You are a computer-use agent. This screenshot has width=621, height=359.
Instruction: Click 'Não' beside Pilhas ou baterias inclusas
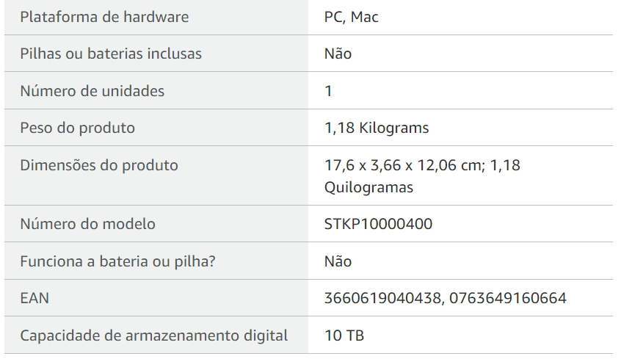pos(338,54)
